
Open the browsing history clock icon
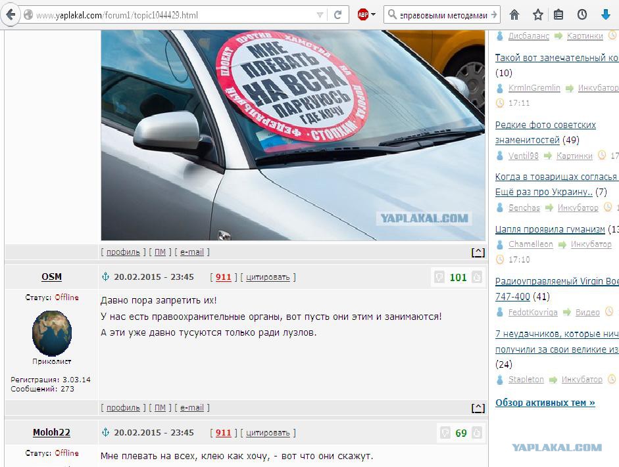point(582,15)
